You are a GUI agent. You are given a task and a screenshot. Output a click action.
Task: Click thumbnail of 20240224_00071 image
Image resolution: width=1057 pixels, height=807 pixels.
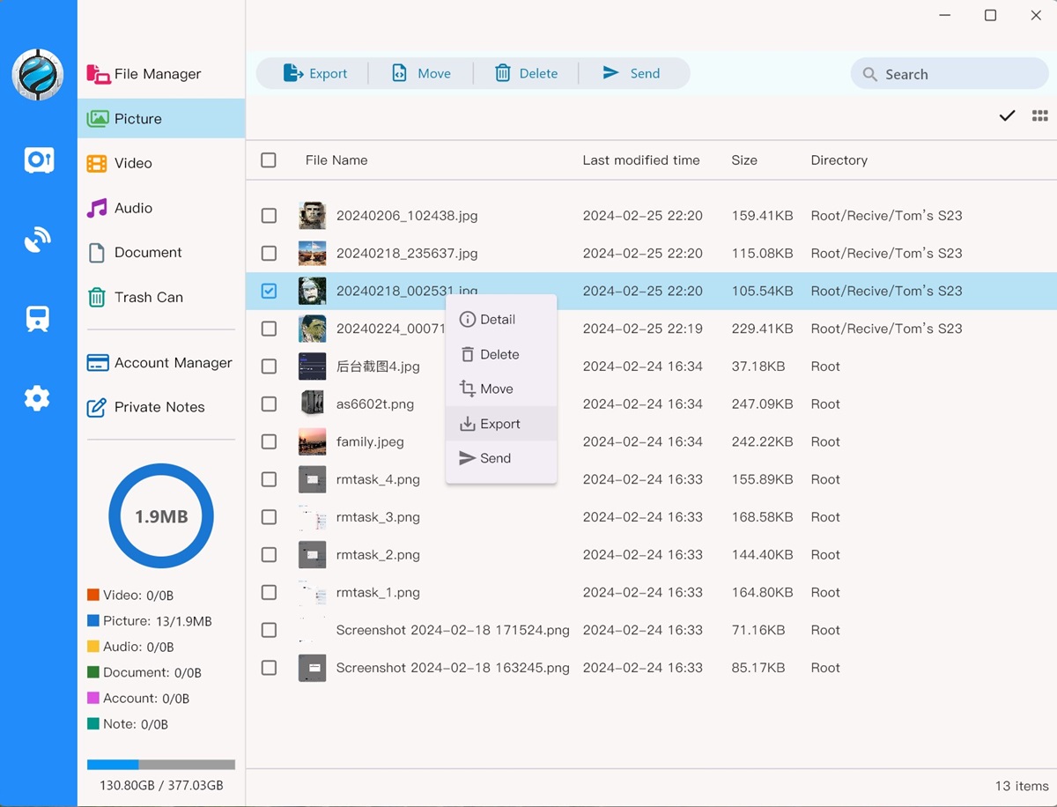313,329
